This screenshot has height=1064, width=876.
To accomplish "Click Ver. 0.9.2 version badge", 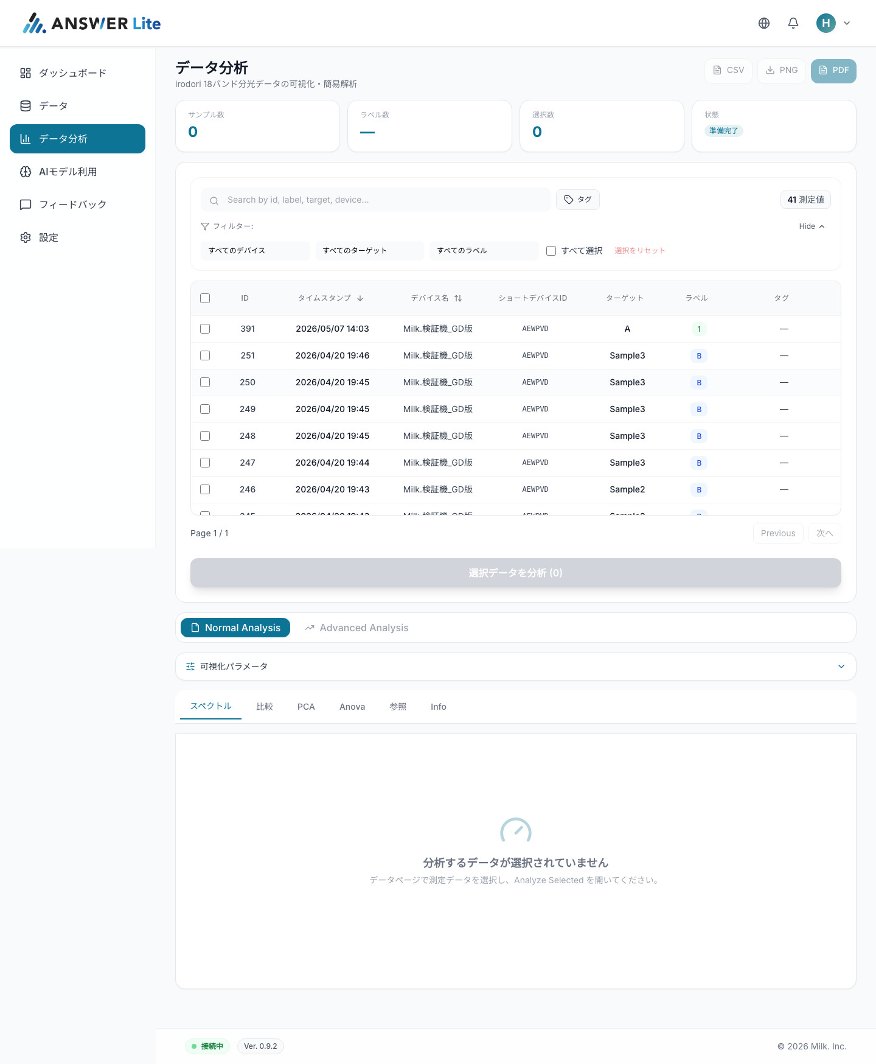I will point(260,1046).
